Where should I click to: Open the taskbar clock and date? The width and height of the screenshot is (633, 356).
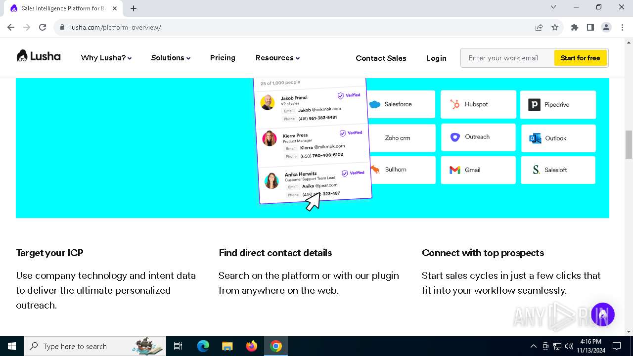[590, 346]
